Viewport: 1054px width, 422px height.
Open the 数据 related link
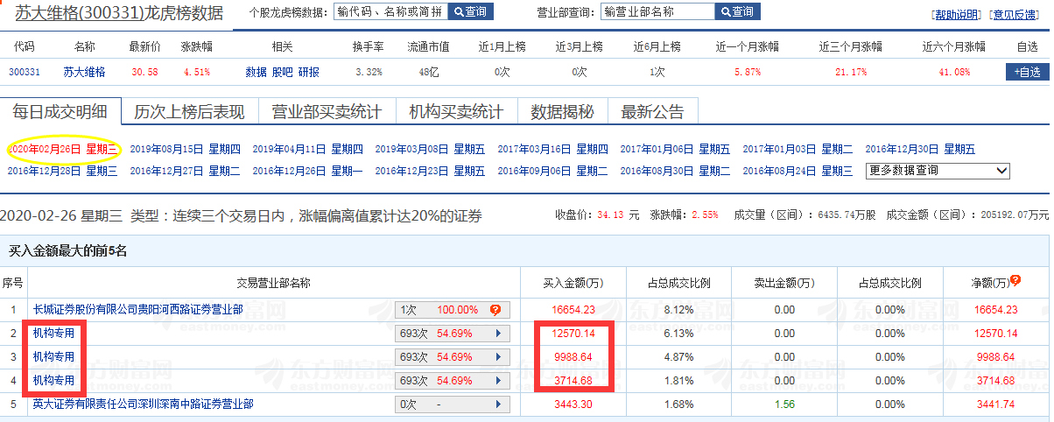tap(256, 73)
